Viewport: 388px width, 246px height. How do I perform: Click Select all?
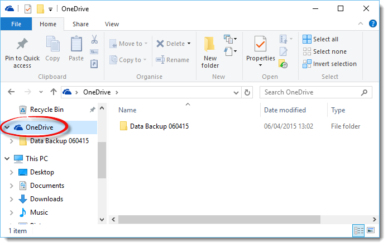pos(320,39)
